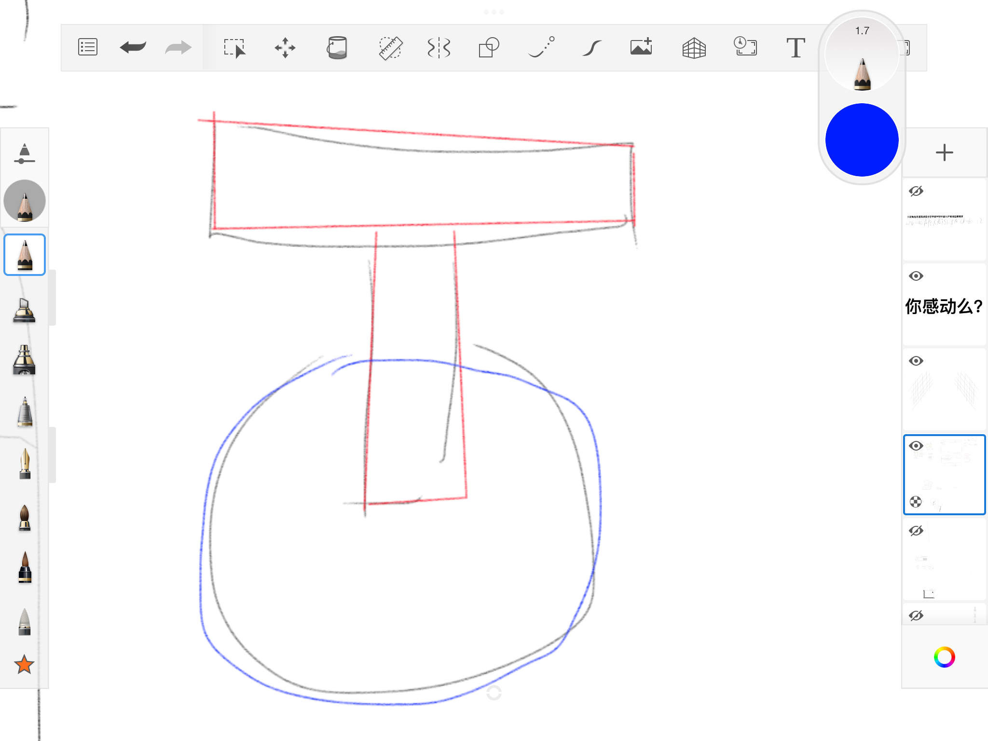Select the Selection tool
This screenshot has width=988, height=741.
coord(234,48)
